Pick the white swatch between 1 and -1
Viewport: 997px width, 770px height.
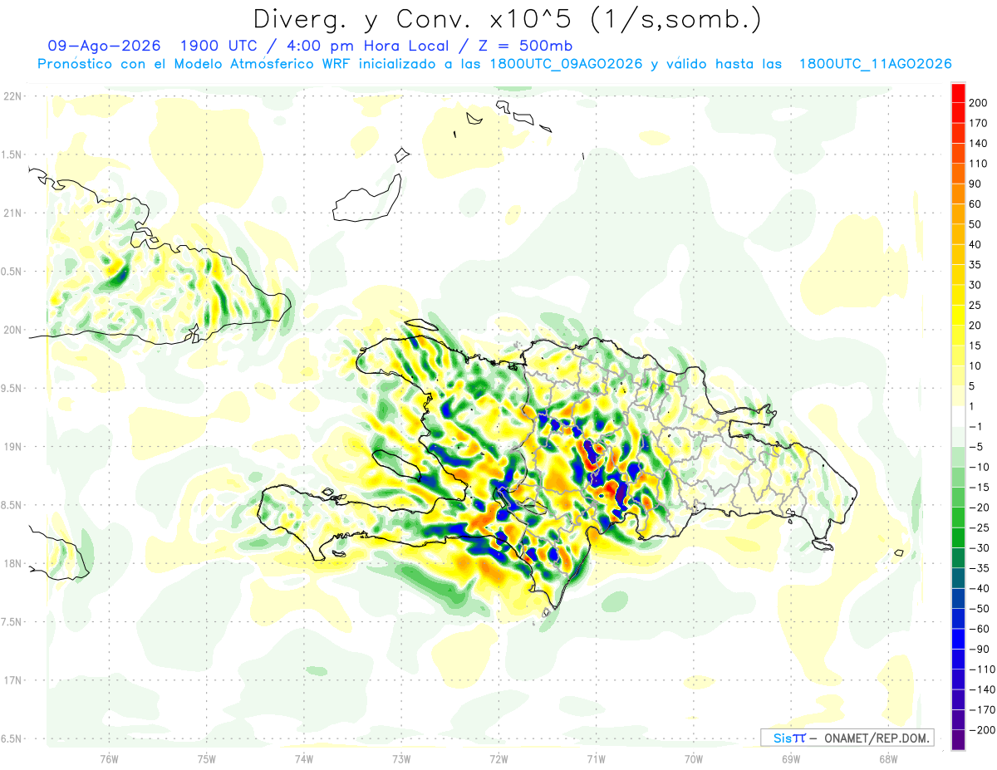click(x=959, y=416)
